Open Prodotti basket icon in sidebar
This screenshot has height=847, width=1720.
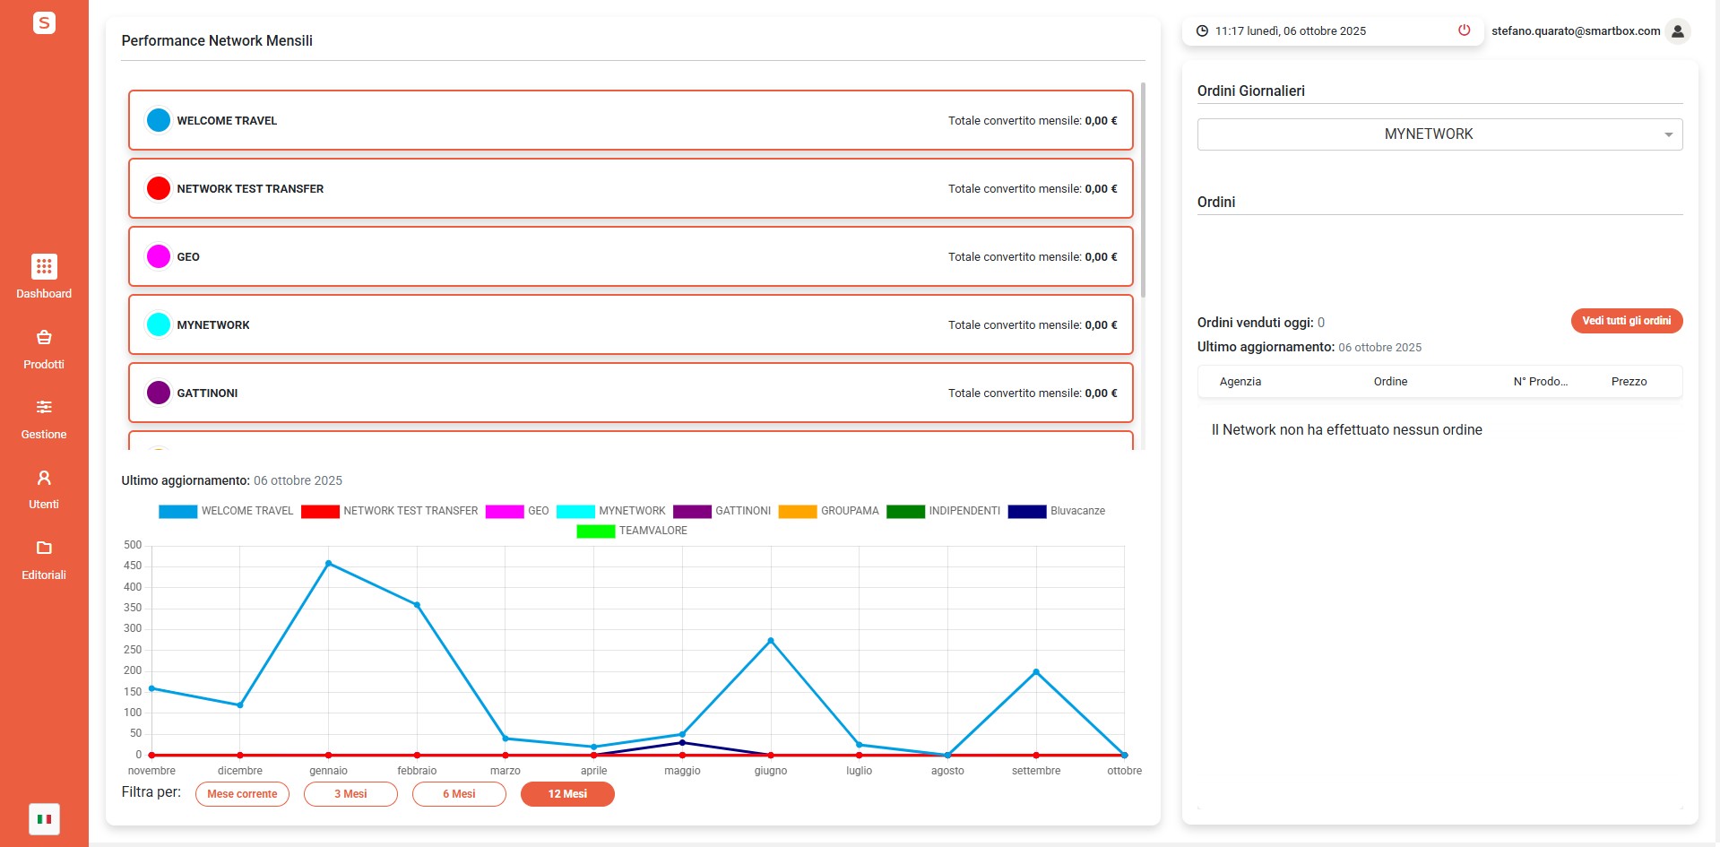(x=44, y=338)
